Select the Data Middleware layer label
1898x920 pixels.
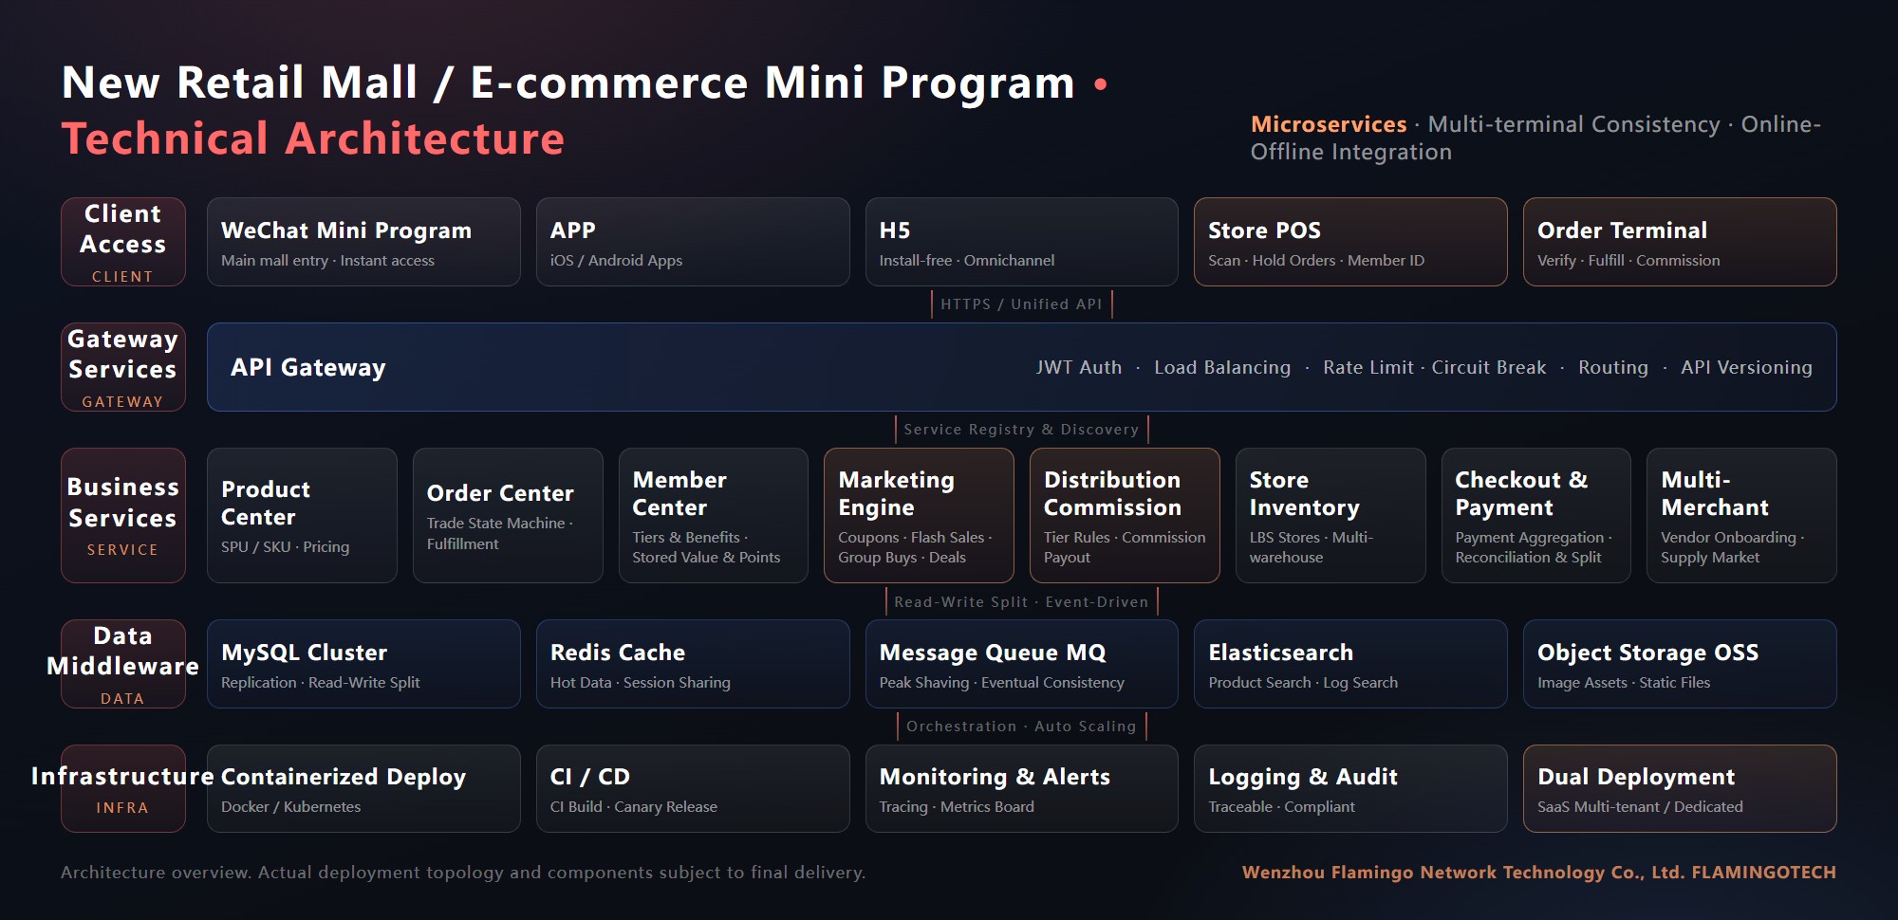[x=123, y=664]
